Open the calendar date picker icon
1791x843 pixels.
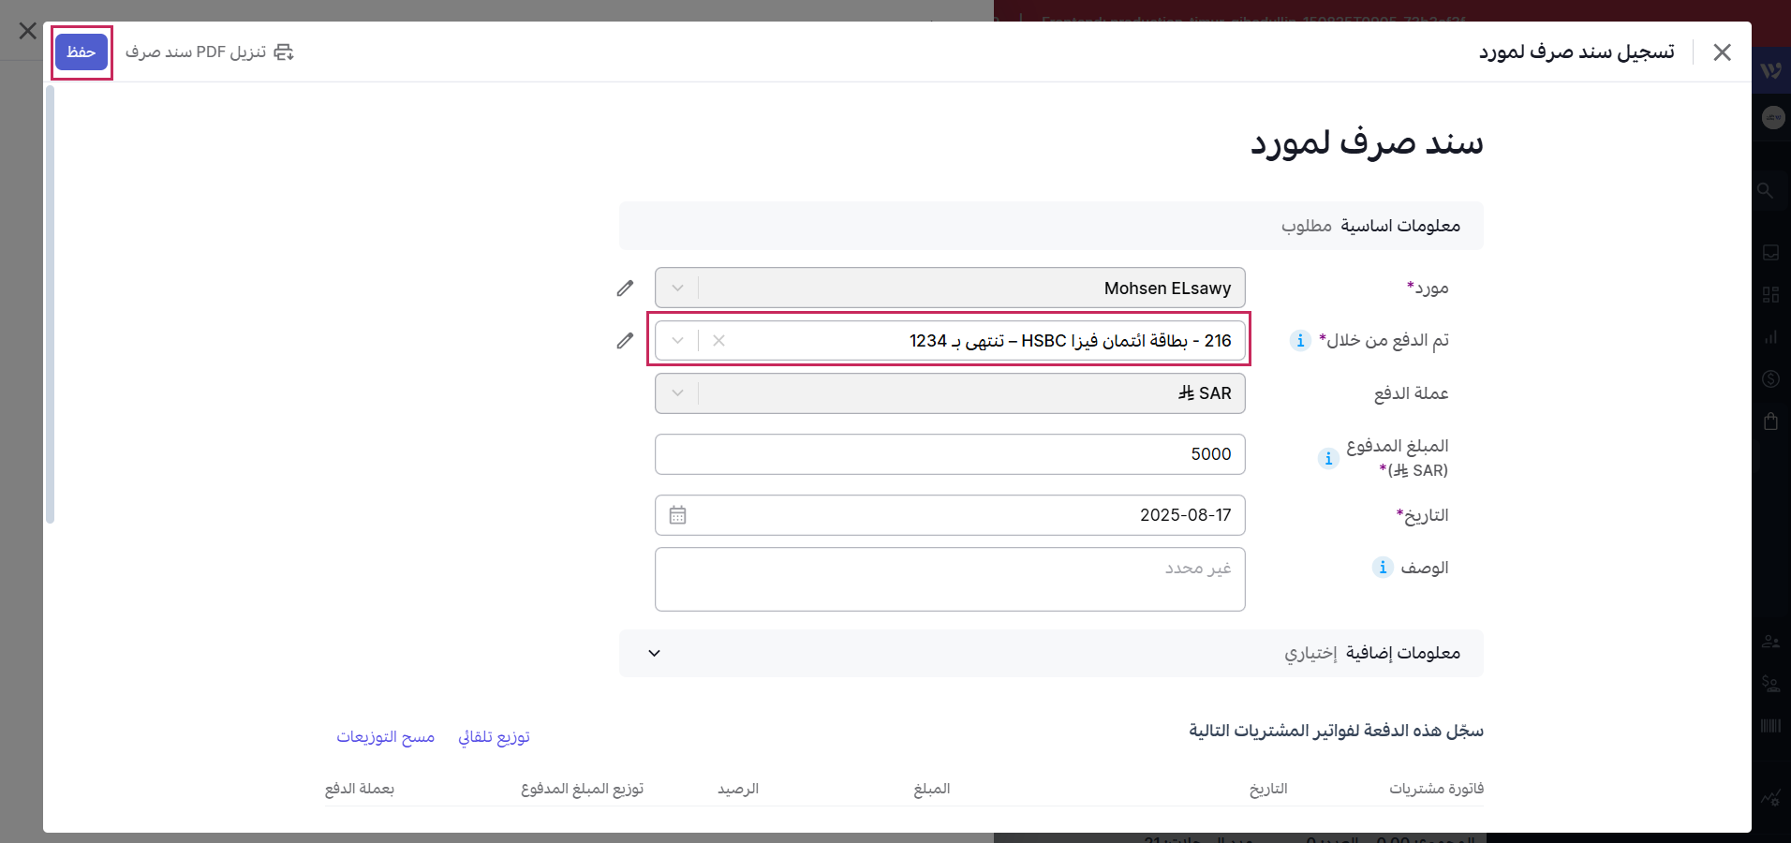point(678,515)
